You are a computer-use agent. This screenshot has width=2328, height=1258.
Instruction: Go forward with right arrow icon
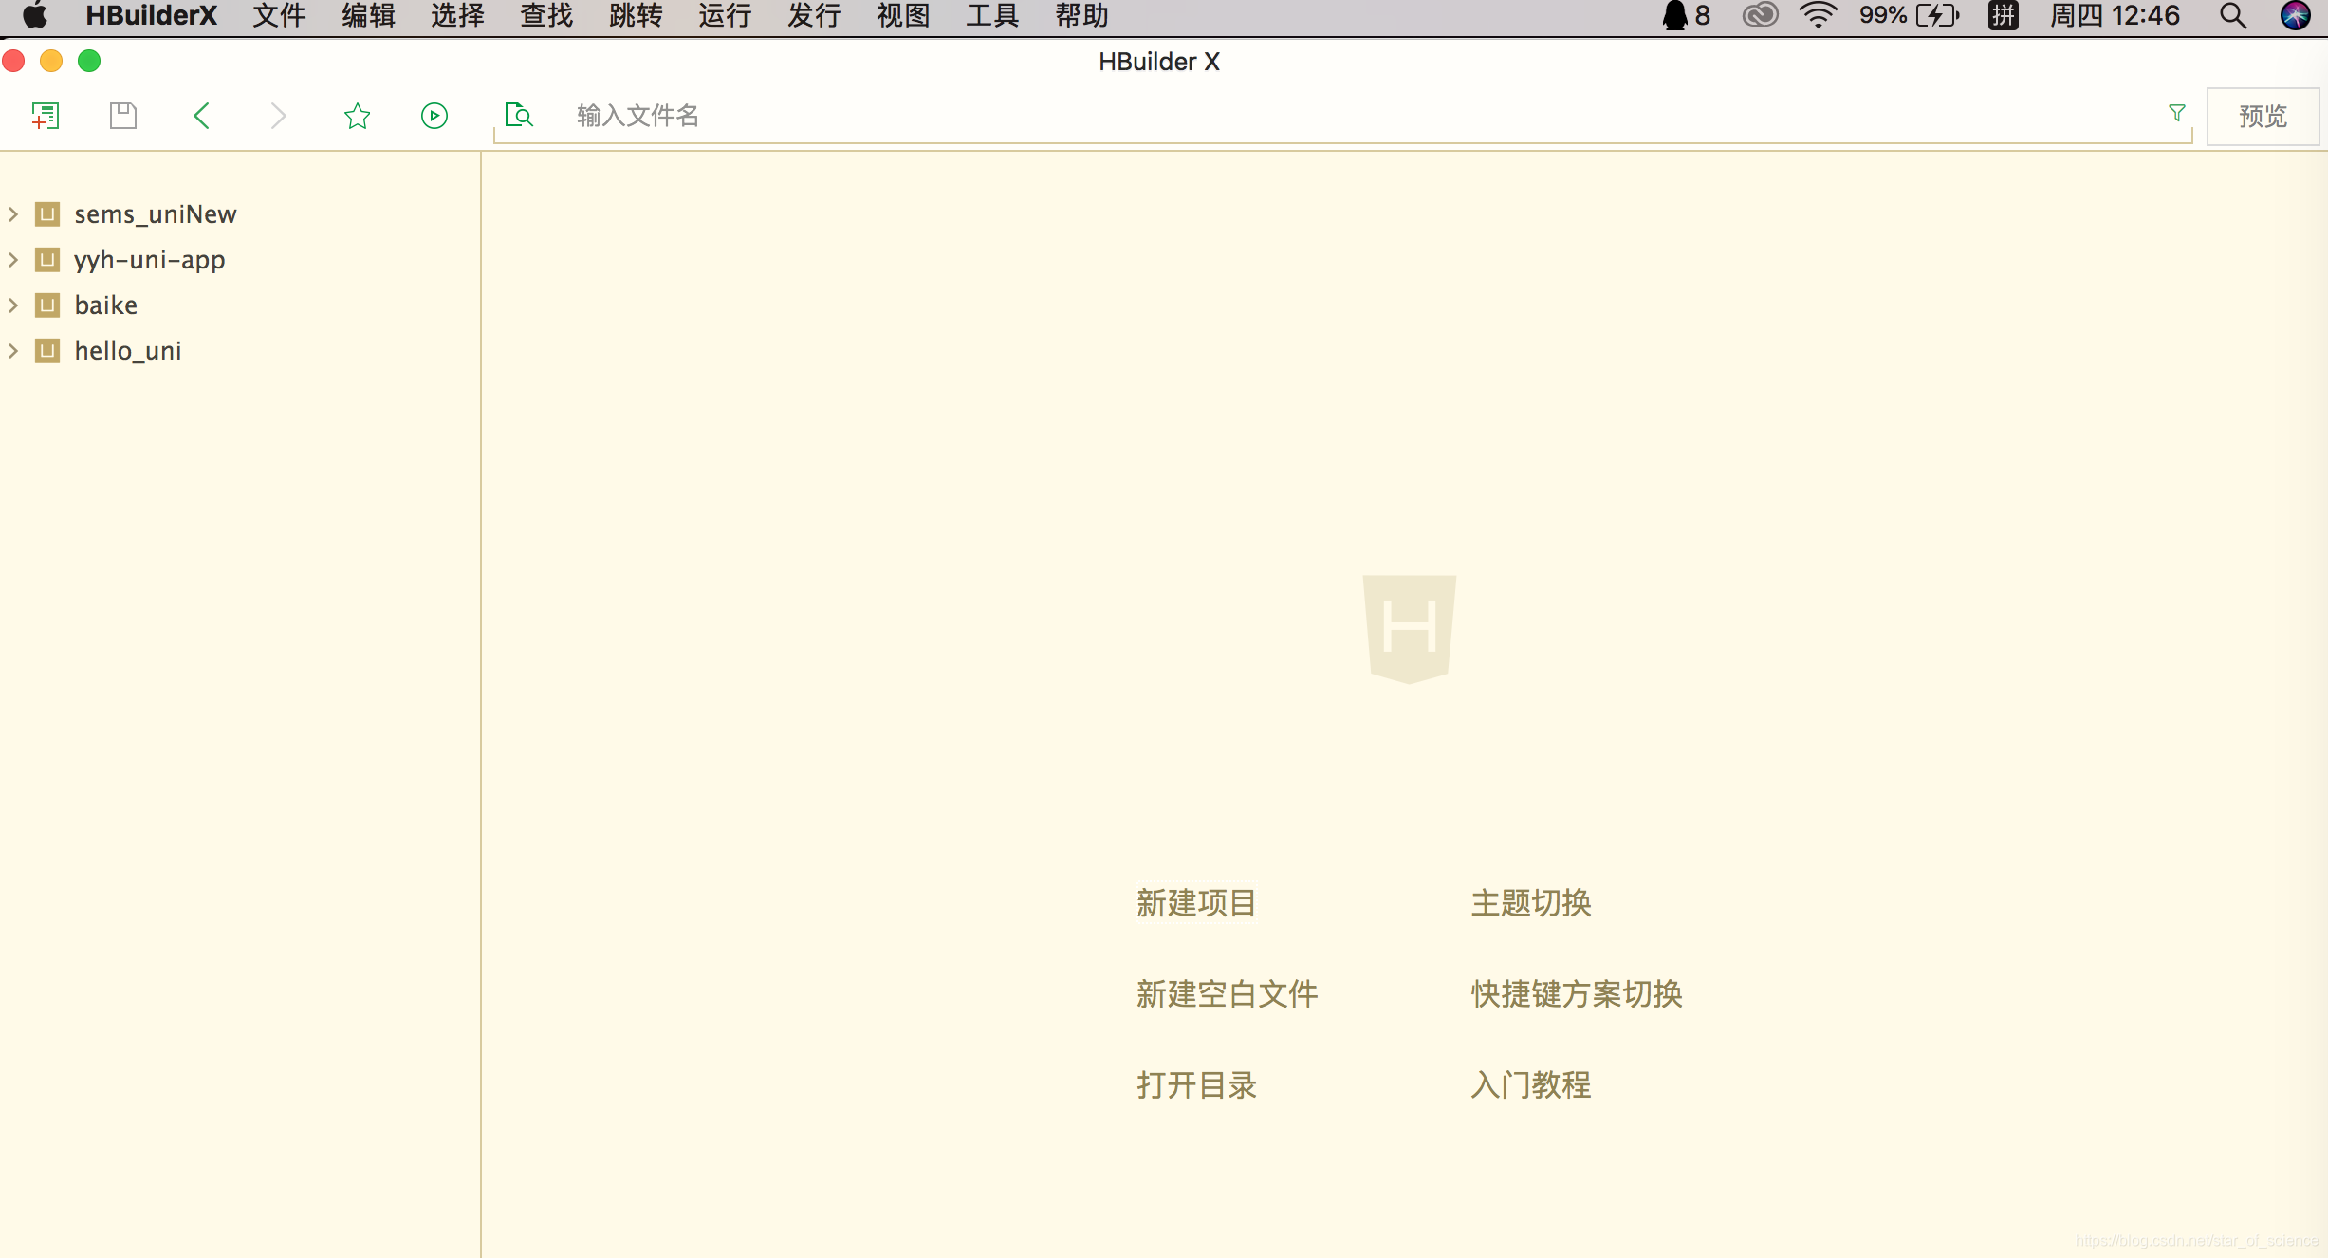[278, 116]
